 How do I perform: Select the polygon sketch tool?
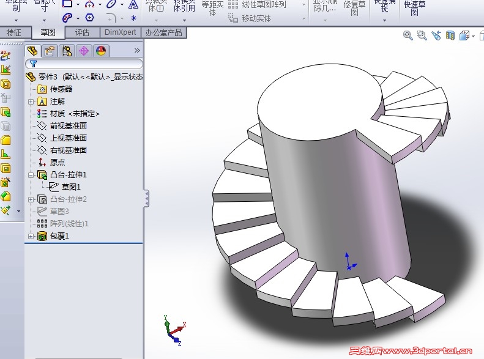tap(89, 18)
